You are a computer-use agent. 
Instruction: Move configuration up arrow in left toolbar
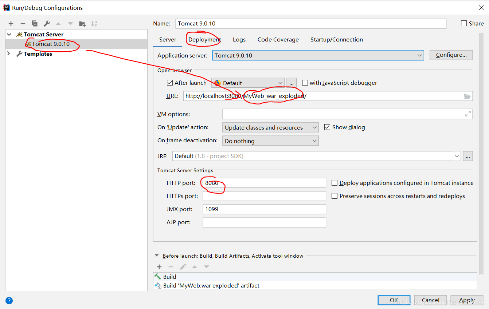(x=58, y=24)
